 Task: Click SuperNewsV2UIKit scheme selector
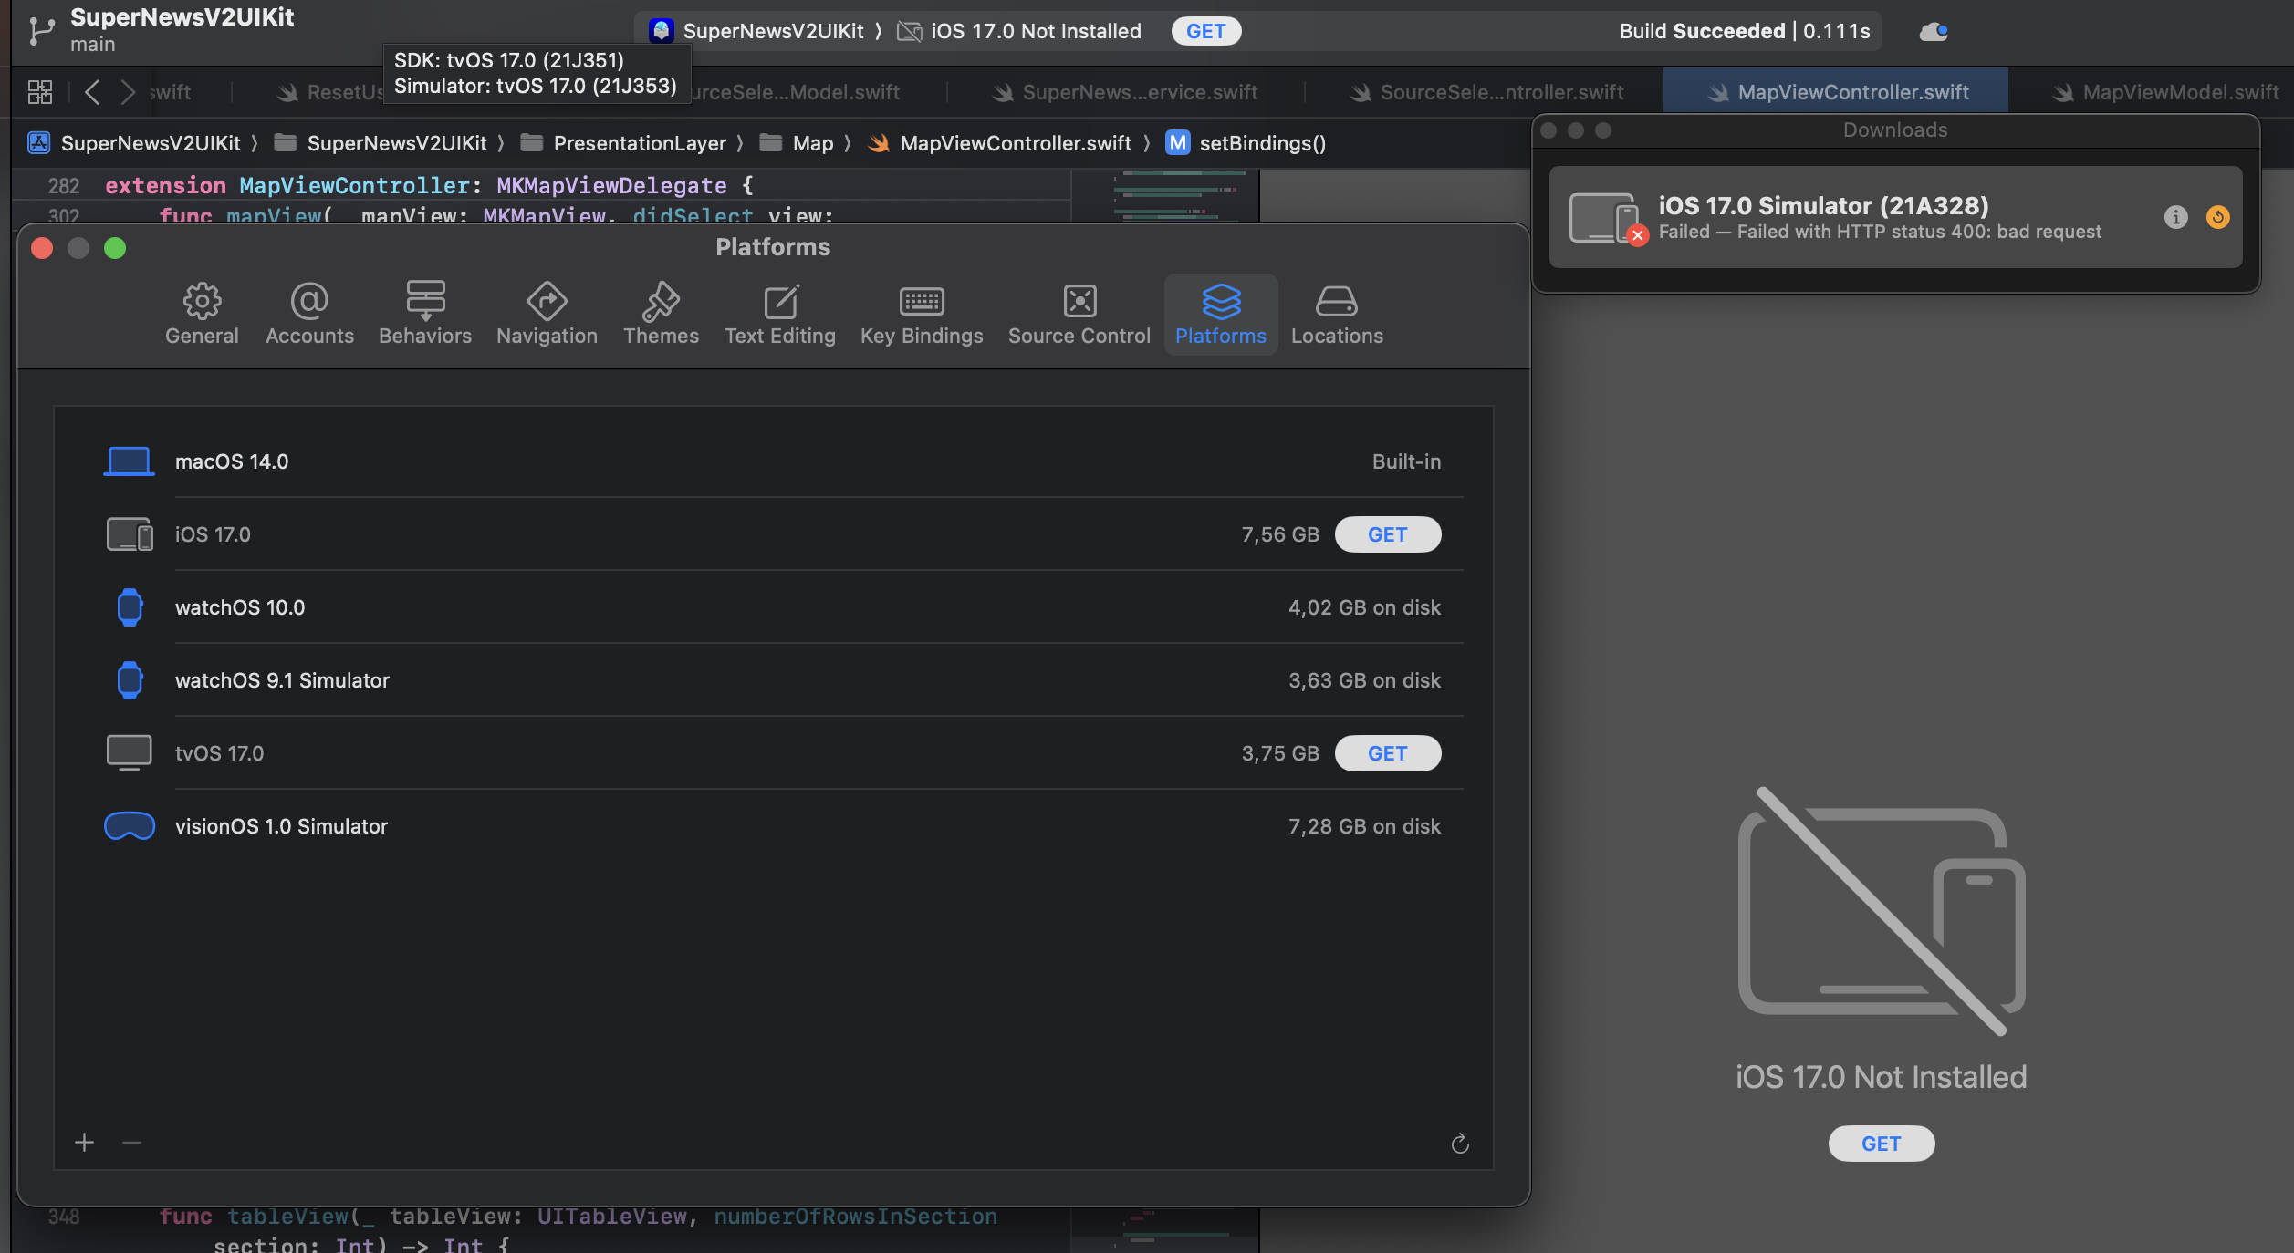click(x=756, y=31)
